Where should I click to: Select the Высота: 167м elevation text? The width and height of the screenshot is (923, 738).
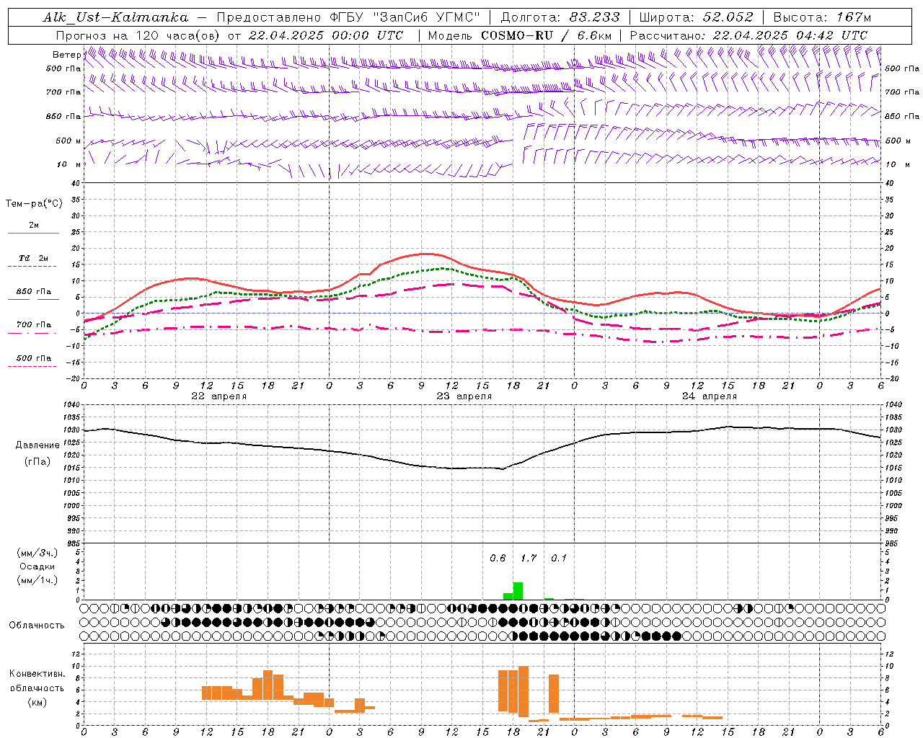[821, 17]
